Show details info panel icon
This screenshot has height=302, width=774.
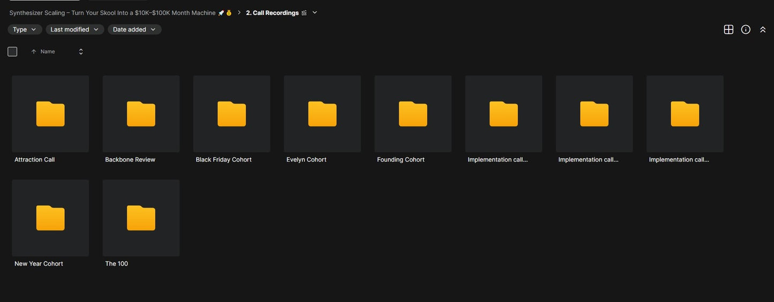[746, 29]
